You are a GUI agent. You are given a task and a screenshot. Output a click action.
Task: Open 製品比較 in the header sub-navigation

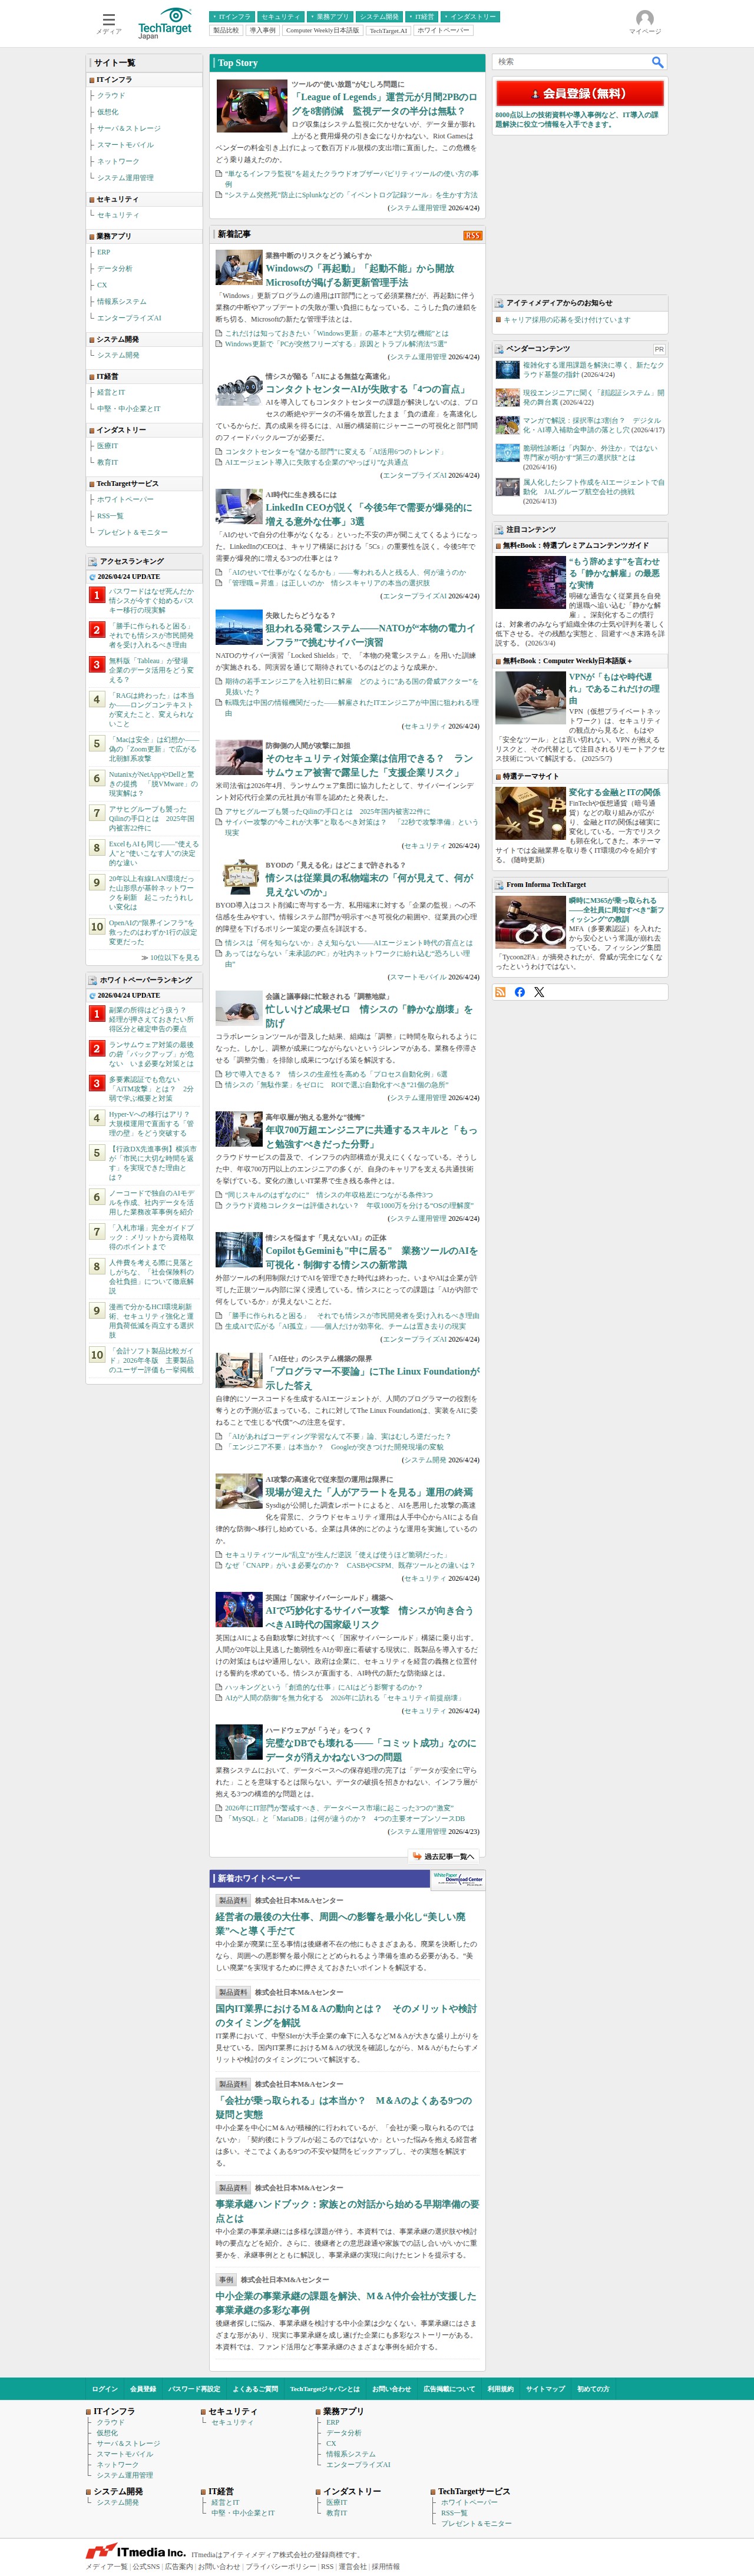pyautogui.click(x=226, y=31)
